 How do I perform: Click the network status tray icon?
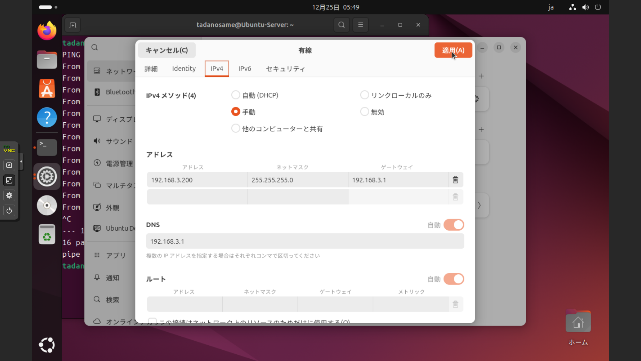(572, 7)
